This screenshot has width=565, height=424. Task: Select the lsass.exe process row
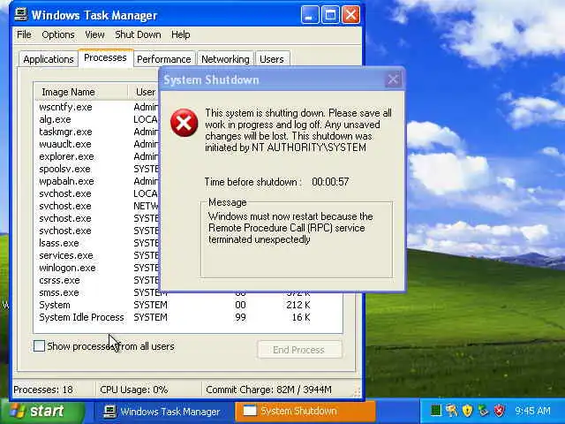(98, 243)
